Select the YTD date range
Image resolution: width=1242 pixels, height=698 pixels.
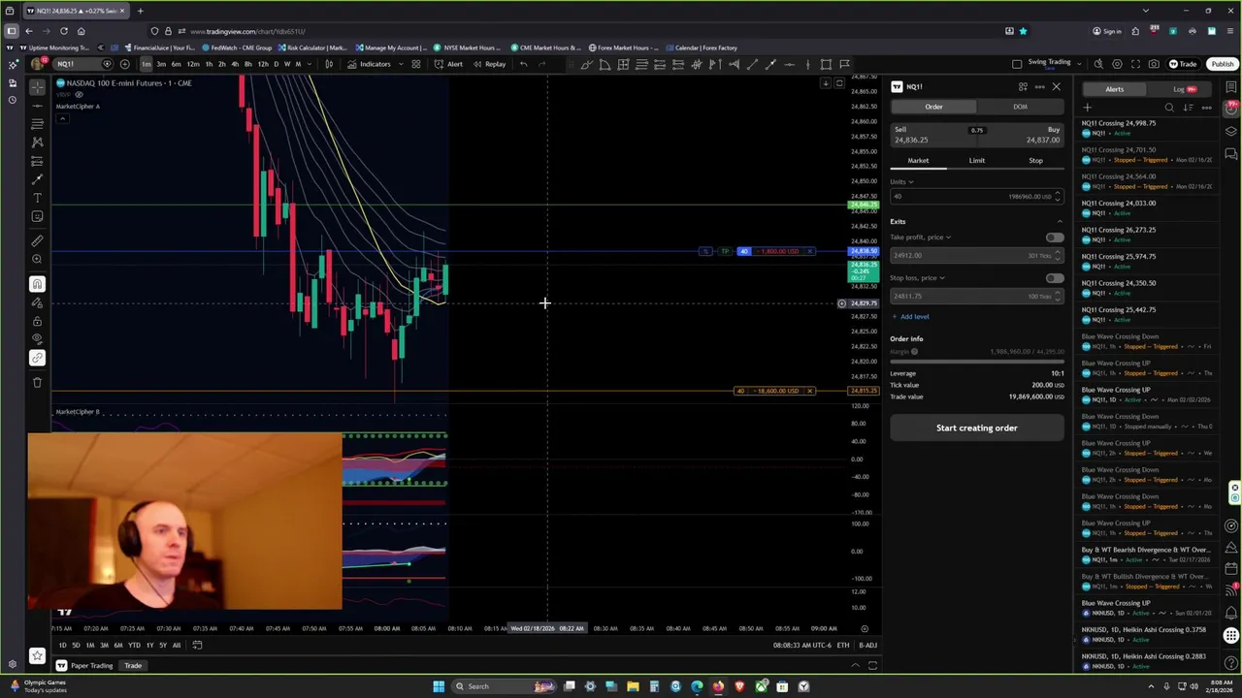tap(134, 646)
